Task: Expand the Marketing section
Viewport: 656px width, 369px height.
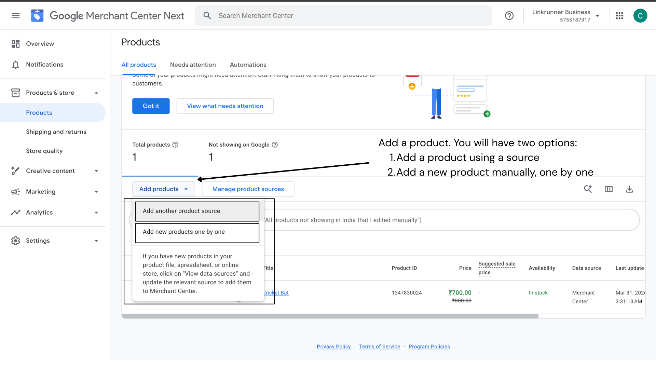Action: (96, 192)
